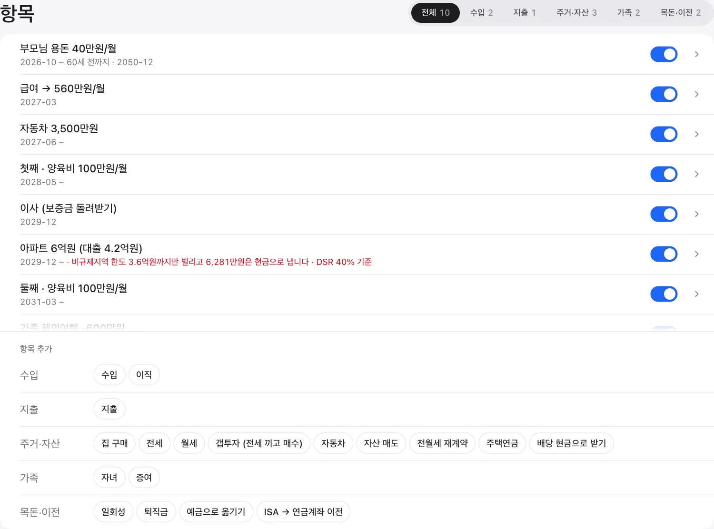
Task: Choose 갭투자 (전세 끼고 매수) chip
Action: (259, 443)
